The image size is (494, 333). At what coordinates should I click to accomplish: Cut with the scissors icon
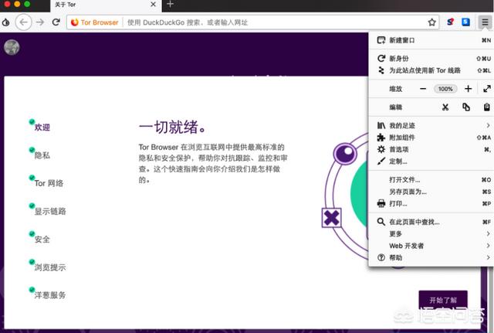tap(445, 107)
